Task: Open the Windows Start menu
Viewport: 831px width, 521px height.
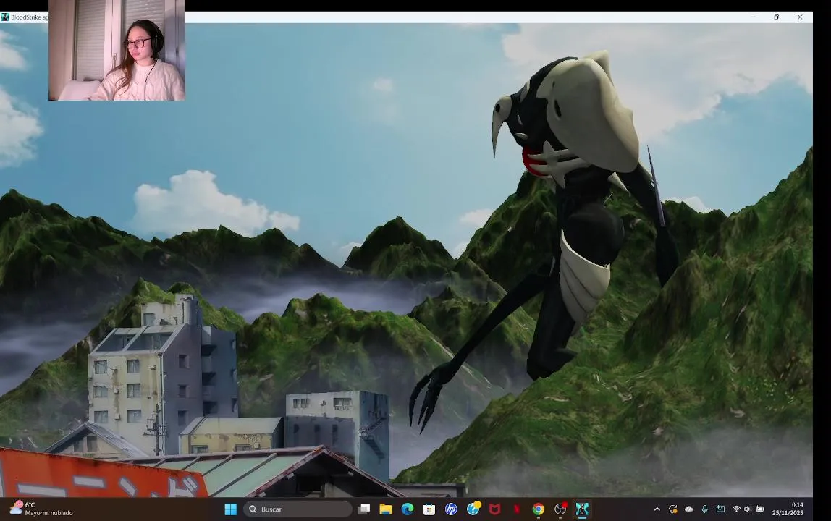Action: click(230, 509)
